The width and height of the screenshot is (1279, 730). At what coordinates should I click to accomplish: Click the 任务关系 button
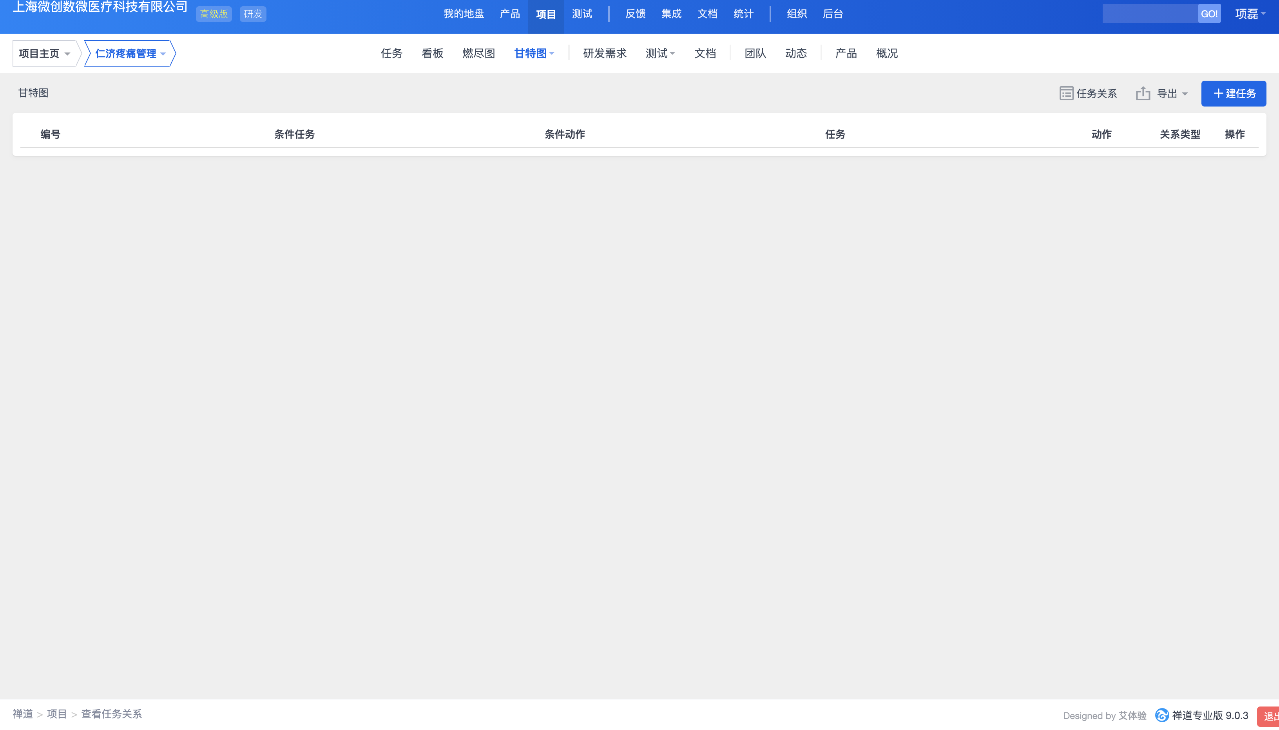1088,94
